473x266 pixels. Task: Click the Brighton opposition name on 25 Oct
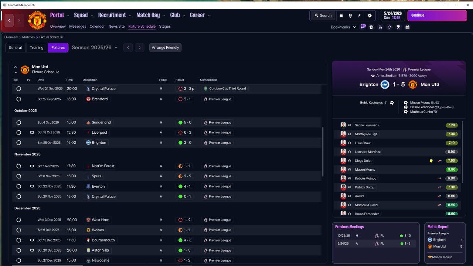[x=99, y=143]
